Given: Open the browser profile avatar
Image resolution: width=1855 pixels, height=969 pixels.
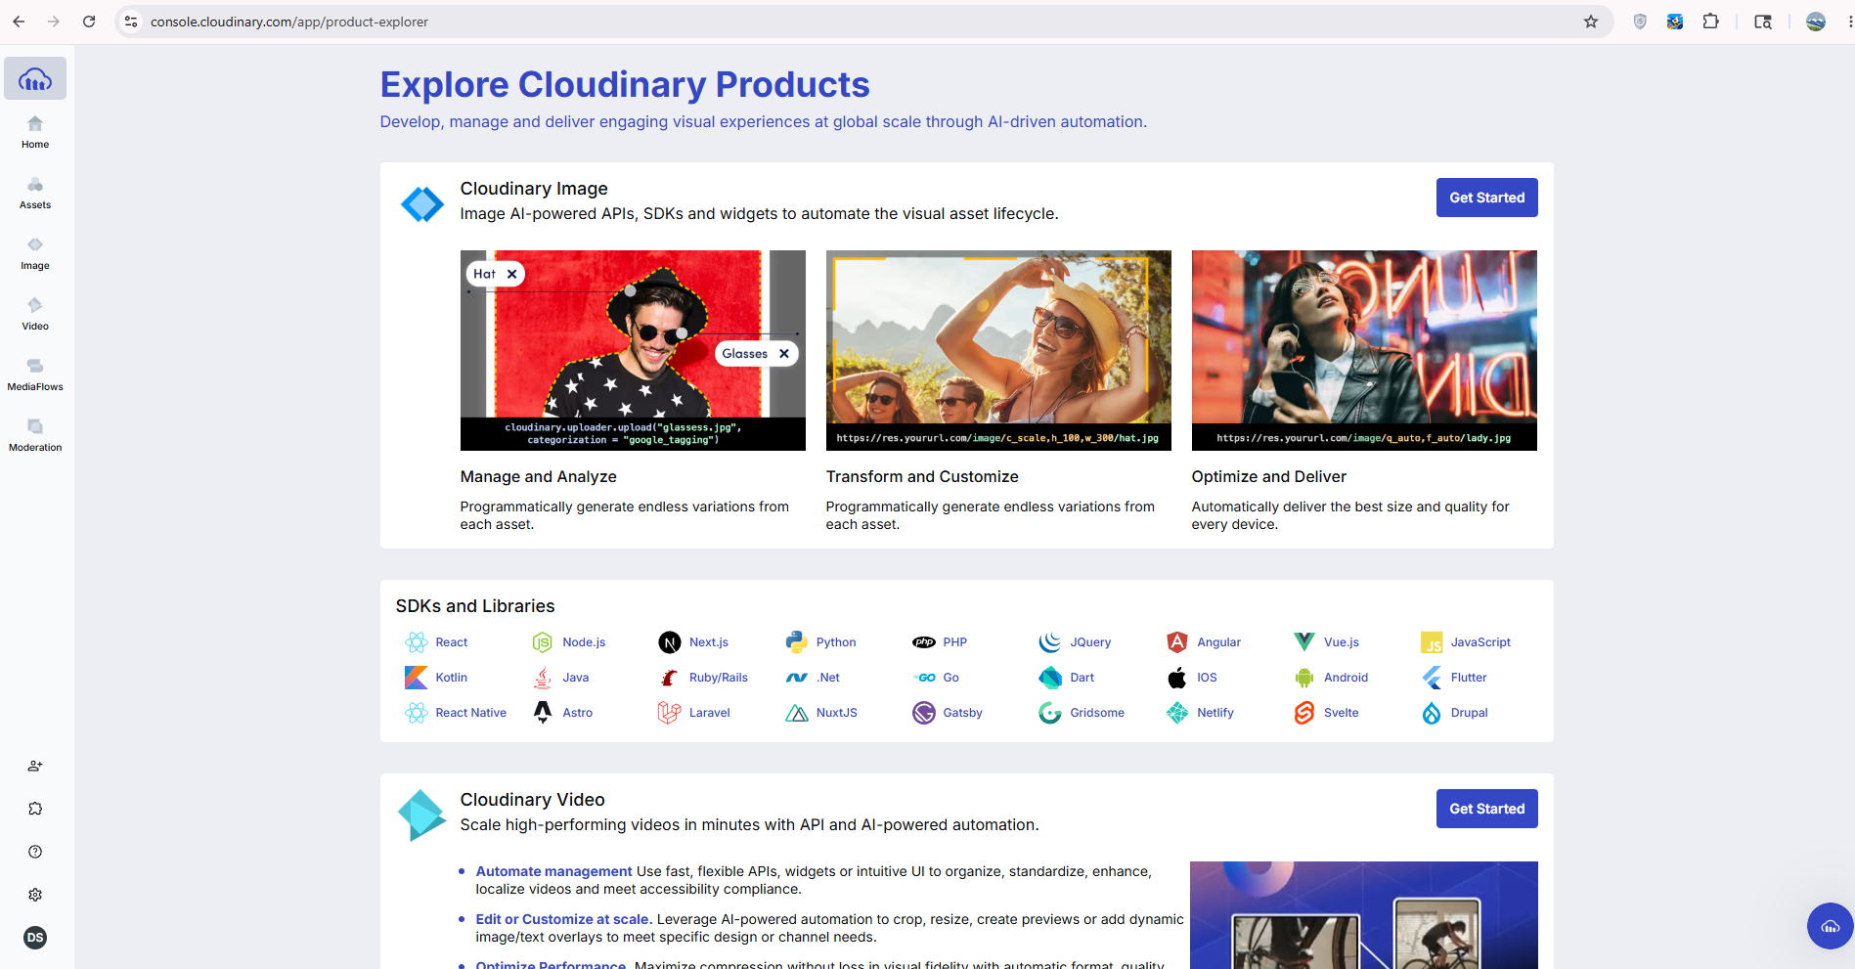Looking at the screenshot, I should pyautogui.click(x=1816, y=22).
